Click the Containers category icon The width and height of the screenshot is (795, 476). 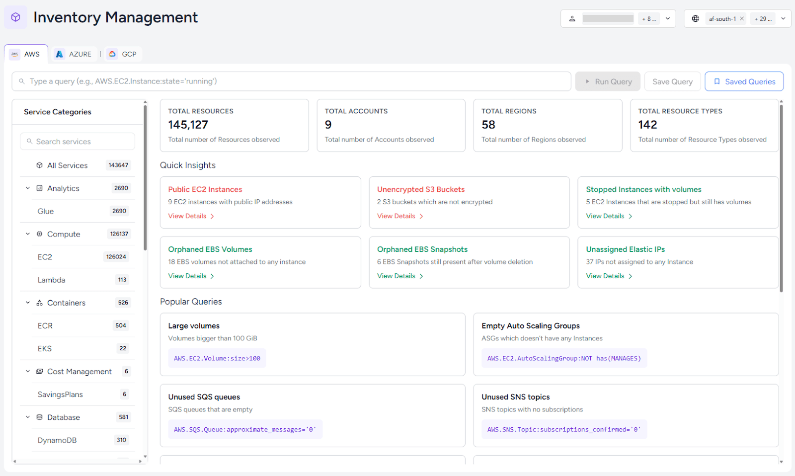pos(39,303)
